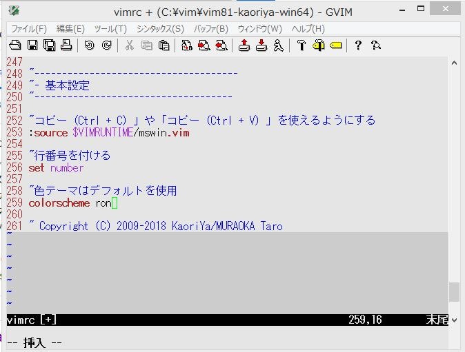Viewport: 465px width, 352px height.
Task: Open the ヘルプ(H) menu
Action: [308, 29]
